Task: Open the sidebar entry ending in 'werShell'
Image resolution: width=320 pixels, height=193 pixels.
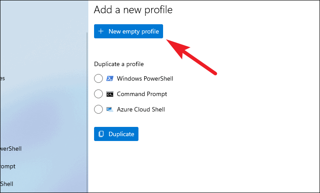Action: (11, 148)
